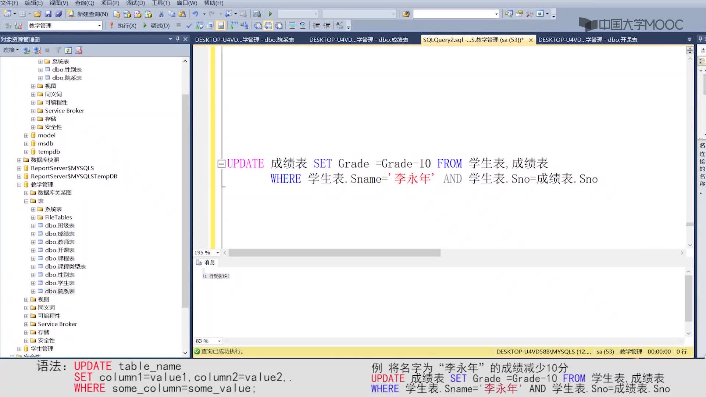Click Uncomment selected lines icon
The height and width of the screenshot is (397, 706).
[x=303, y=25]
